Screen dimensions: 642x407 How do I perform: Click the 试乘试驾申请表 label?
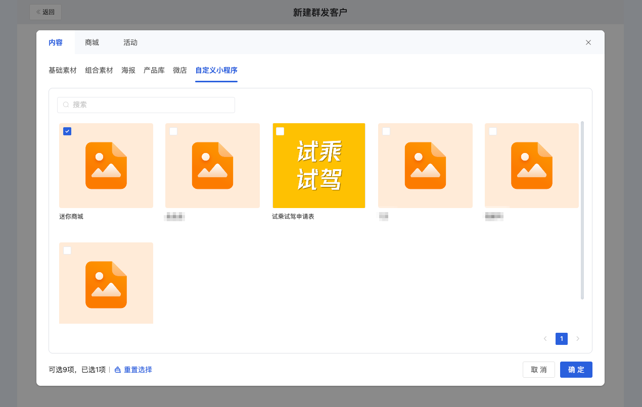pyautogui.click(x=293, y=217)
